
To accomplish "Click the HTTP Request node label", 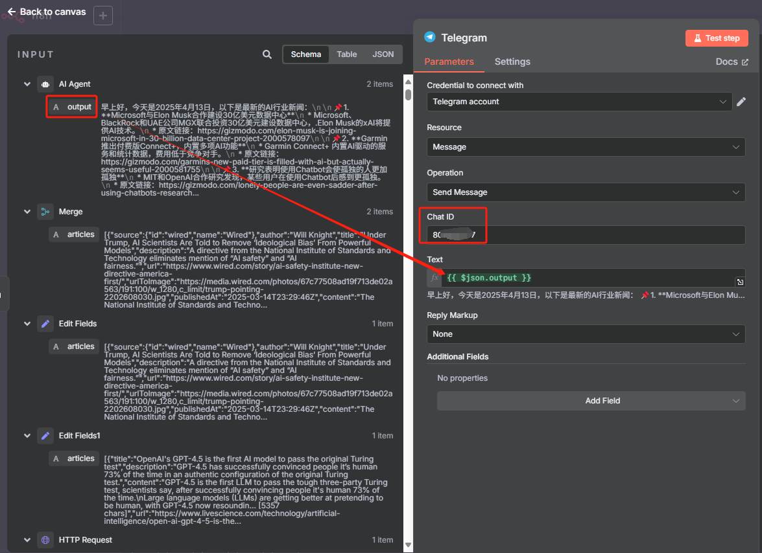I will [85, 540].
